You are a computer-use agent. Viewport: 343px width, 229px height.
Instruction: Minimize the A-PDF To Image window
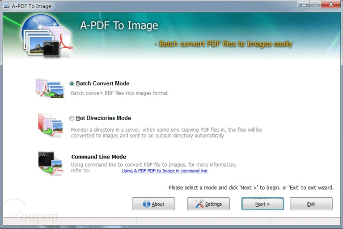coord(304,4)
